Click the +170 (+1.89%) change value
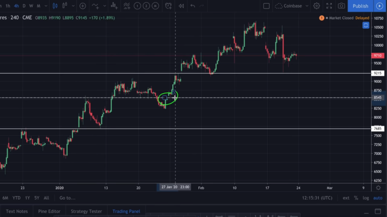This screenshot has height=217, width=387. coord(102,18)
